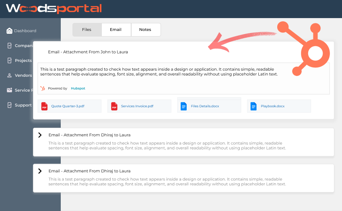Click the PDF icon for Quote Quarter-3.pdf
This screenshot has height=211, width=342.
(45, 106)
